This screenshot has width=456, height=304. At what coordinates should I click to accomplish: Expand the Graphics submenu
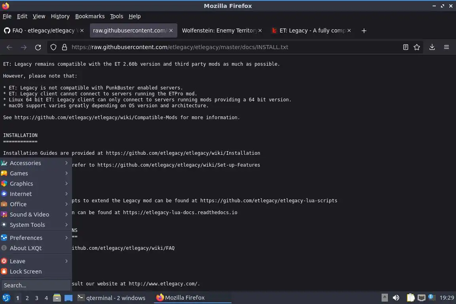click(x=36, y=184)
